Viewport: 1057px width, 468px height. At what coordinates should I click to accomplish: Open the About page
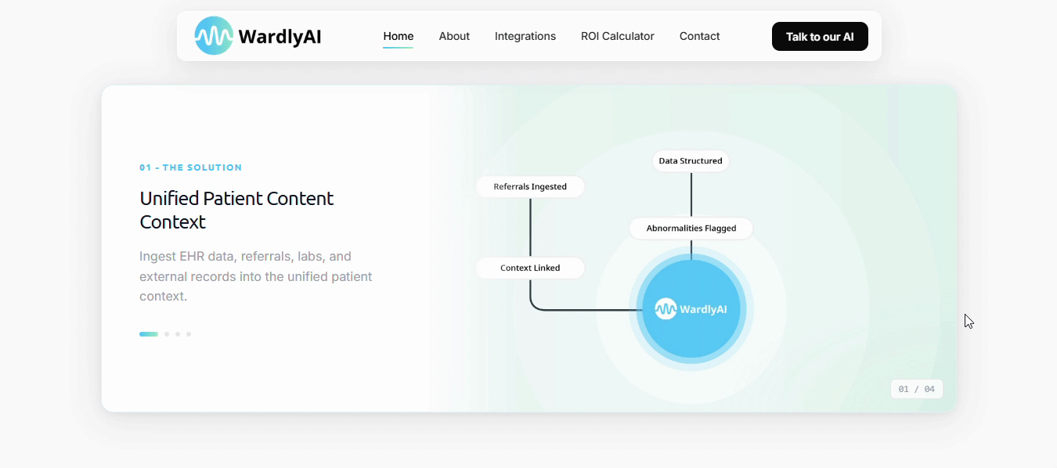(454, 36)
